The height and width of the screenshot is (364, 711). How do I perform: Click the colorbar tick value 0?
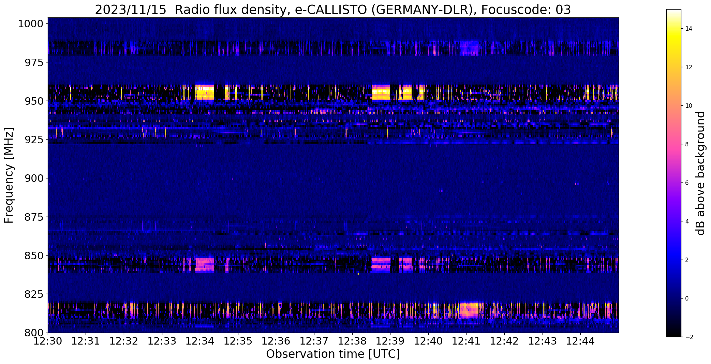pyautogui.click(x=687, y=299)
